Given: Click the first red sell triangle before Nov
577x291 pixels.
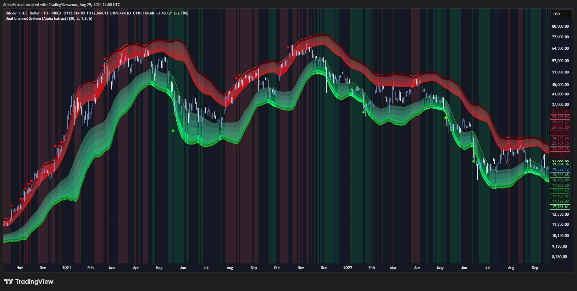Looking at the screenshot, I should tap(12, 206).
